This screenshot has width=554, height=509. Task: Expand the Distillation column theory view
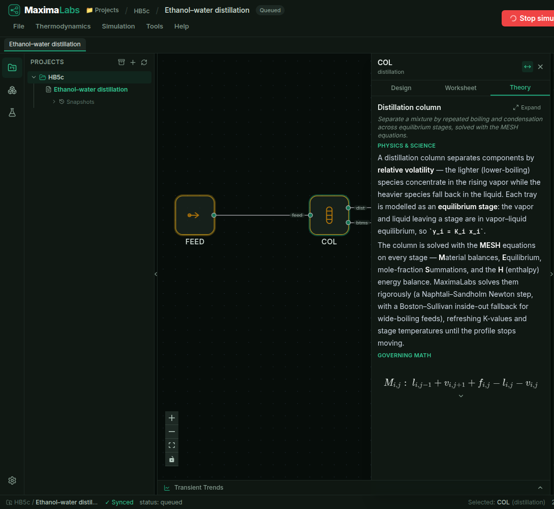coord(527,107)
